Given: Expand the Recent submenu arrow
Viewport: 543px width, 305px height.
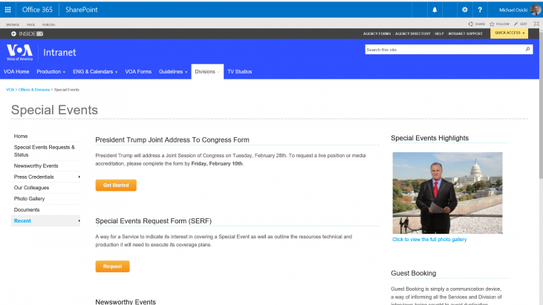Looking at the screenshot, I should click(79, 220).
